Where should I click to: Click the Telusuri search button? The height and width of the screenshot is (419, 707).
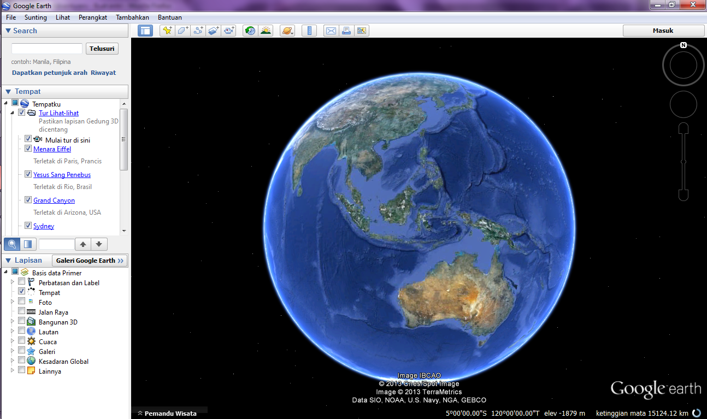tap(102, 49)
